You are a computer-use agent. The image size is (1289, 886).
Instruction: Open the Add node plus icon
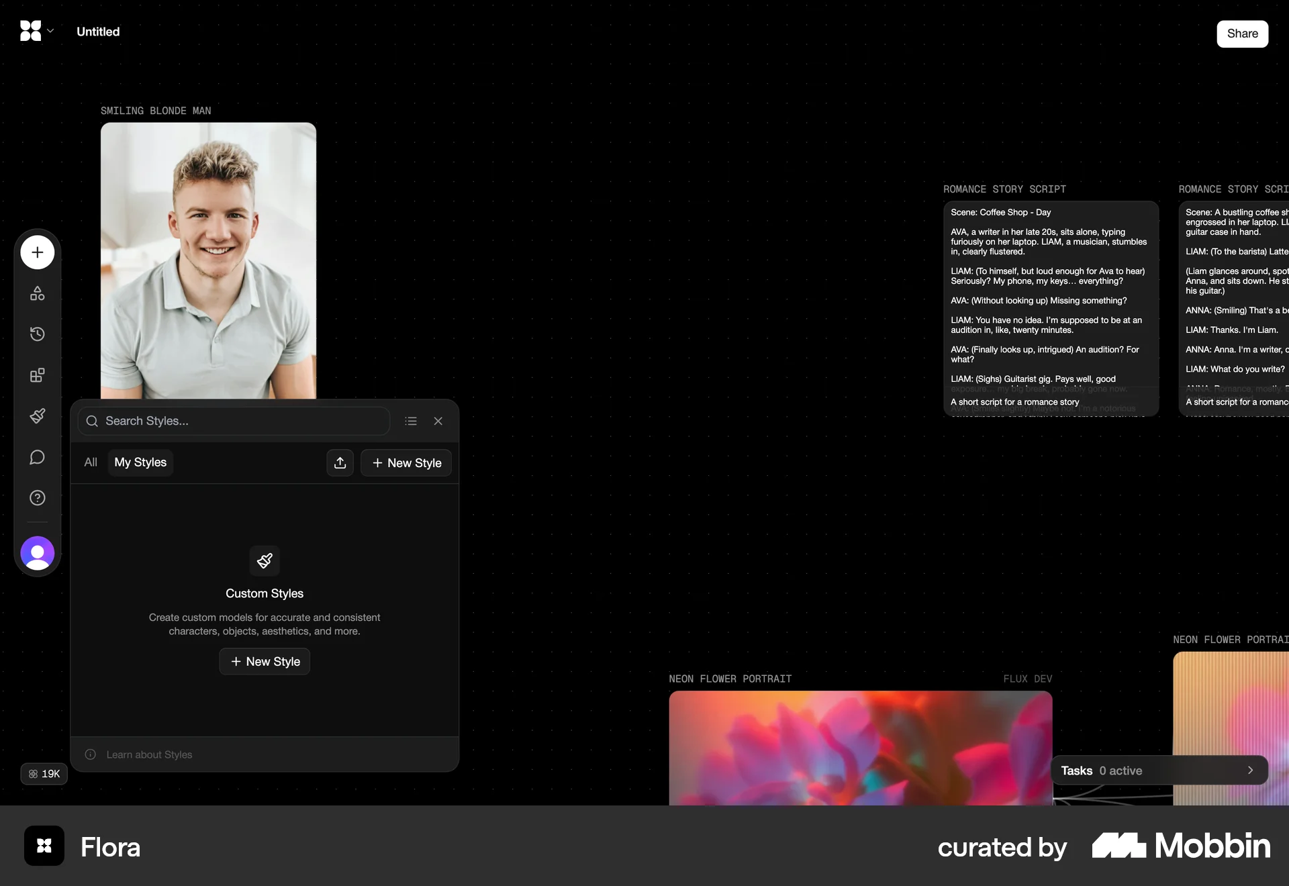click(37, 252)
